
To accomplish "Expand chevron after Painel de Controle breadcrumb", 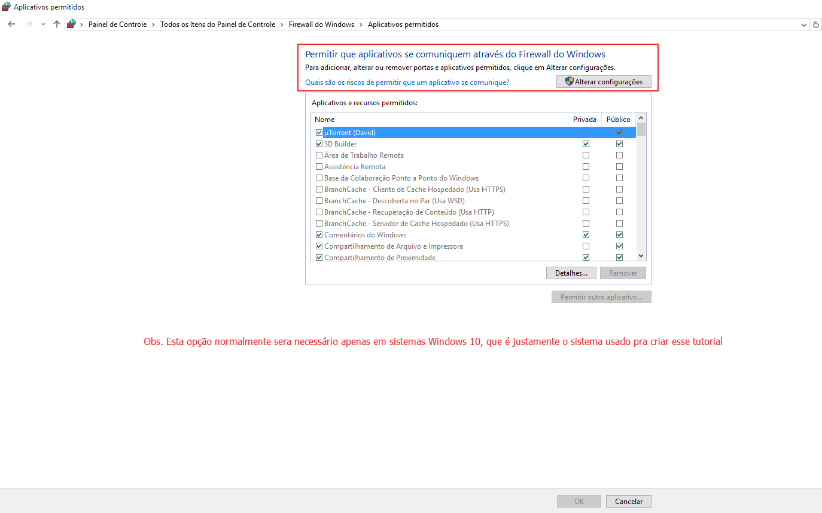I will pos(153,25).
